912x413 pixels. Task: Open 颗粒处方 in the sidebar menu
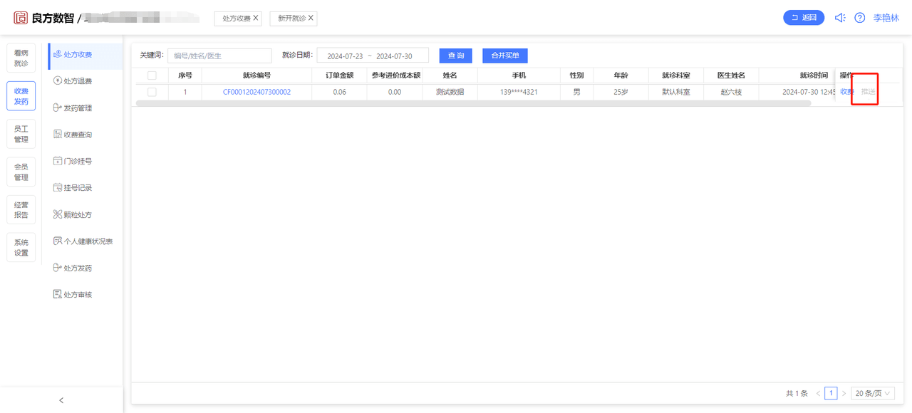[x=73, y=215]
